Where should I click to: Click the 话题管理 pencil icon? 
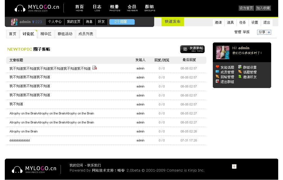pyautogui.click(x=240, y=72)
